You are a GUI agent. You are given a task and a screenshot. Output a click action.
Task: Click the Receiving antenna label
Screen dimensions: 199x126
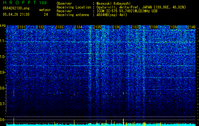click(73, 15)
